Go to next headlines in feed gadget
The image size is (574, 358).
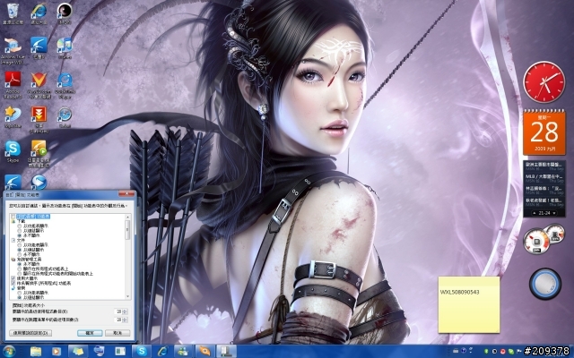click(554, 213)
